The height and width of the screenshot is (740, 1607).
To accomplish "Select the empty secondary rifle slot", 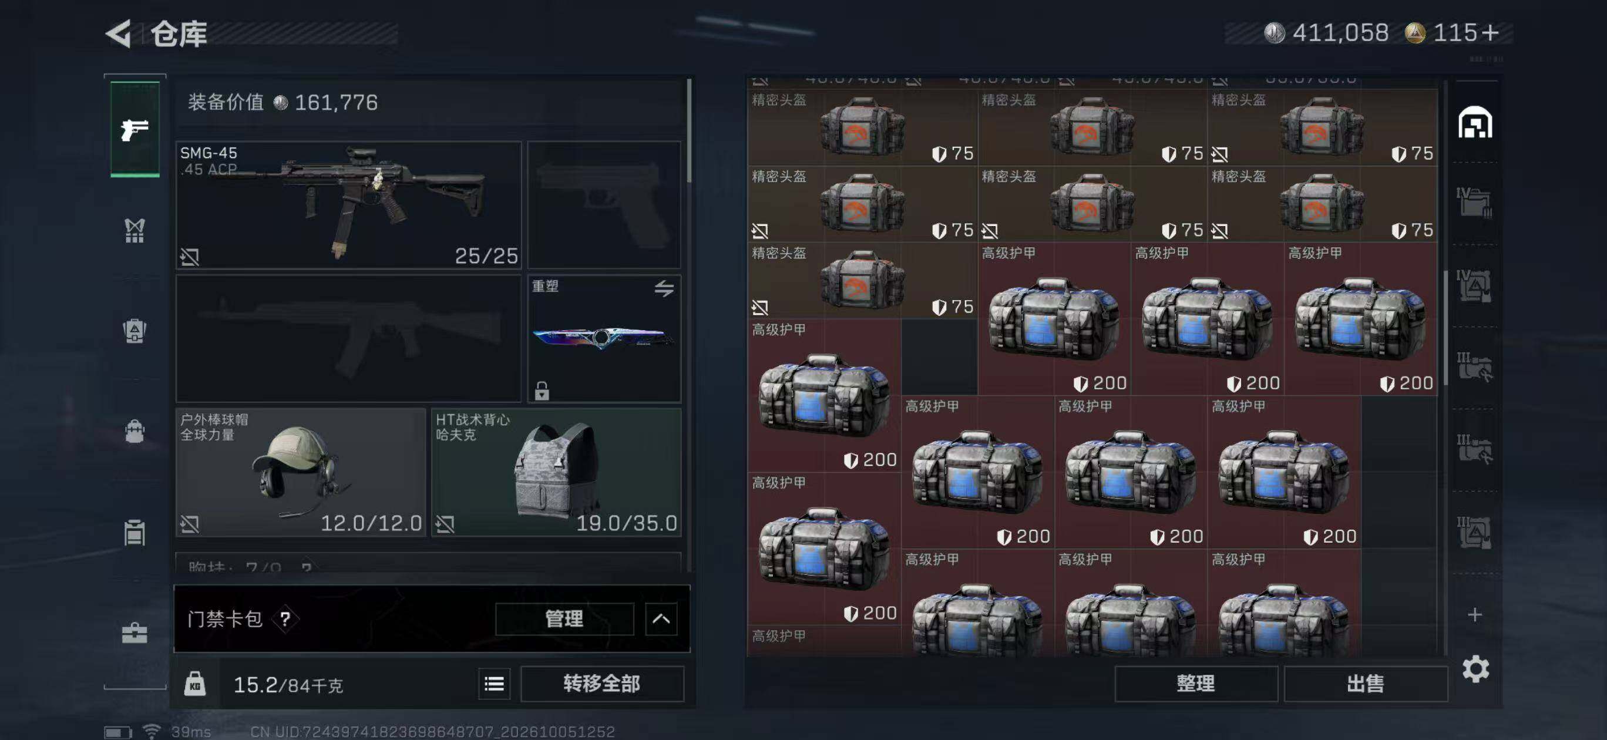I will click(x=349, y=338).
